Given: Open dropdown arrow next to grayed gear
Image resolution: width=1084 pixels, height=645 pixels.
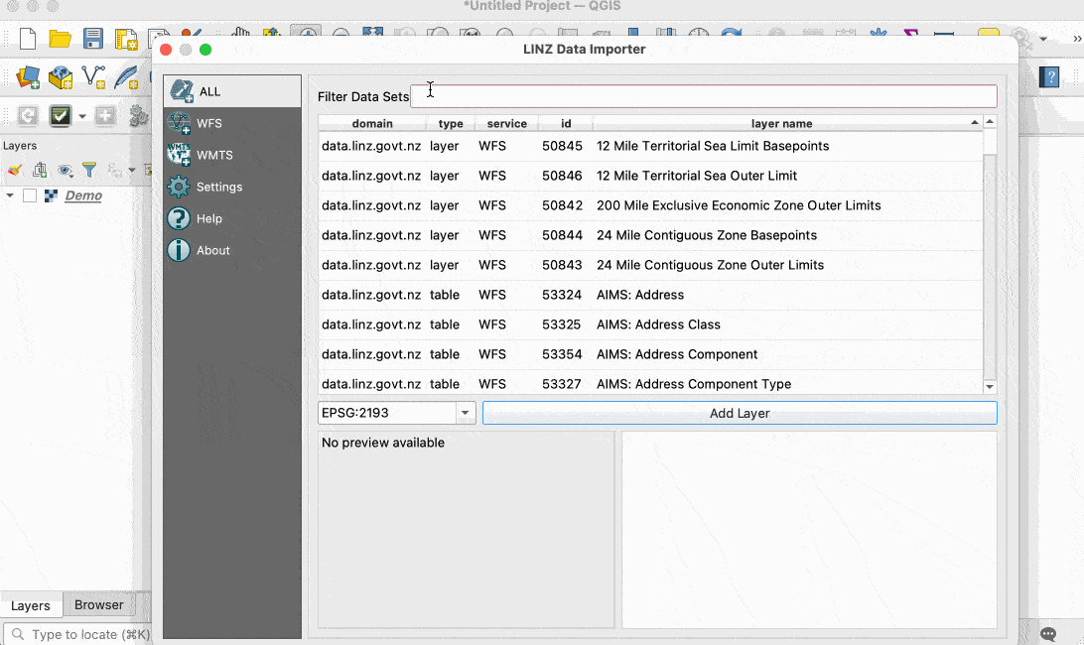Looking at the screenshot, I should 1043,39.
